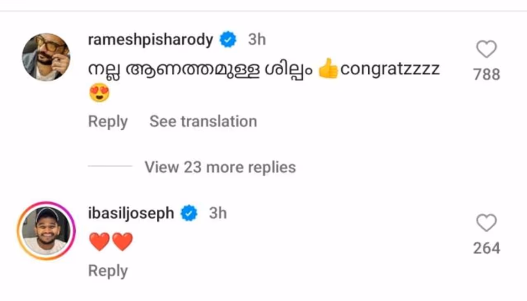Click the 3h timestamp beside ibasiljoseph

pos(218,214)
